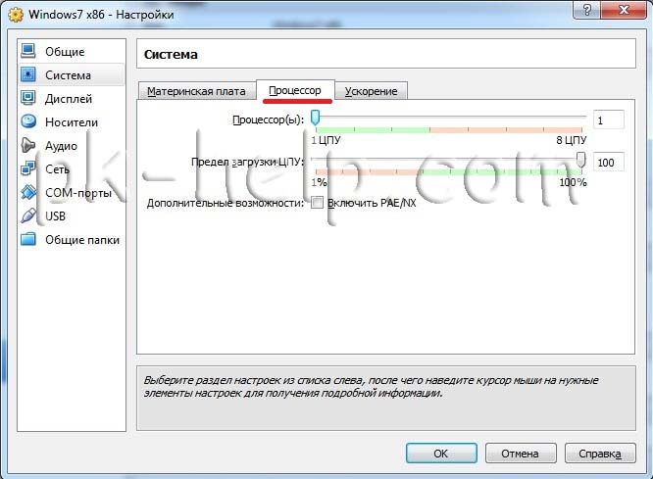
Task: Click the Предел загрузки ЦПУ slider handle
Action: 580,160
